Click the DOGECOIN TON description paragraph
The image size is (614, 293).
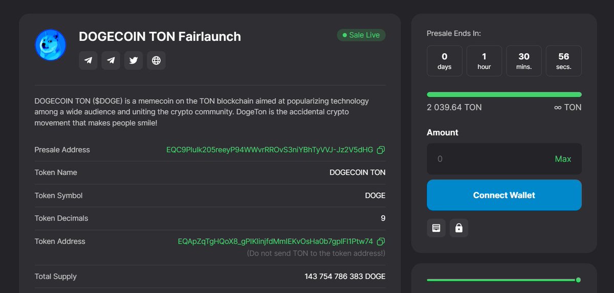[x=202, y=112]
